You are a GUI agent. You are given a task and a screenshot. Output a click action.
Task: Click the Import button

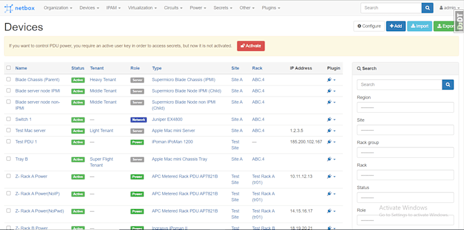point(419,26)
